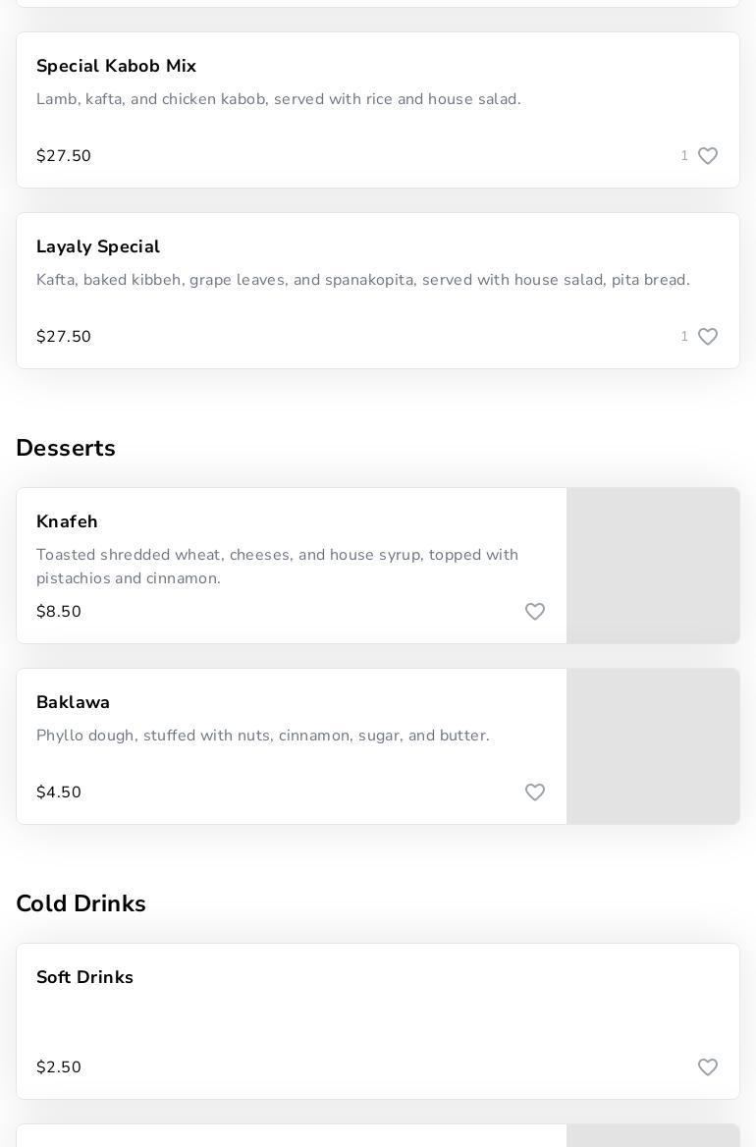Viewport: 756px width, 1147px height.
Task: Favorite the Layaly Special item
Action: 707,337
